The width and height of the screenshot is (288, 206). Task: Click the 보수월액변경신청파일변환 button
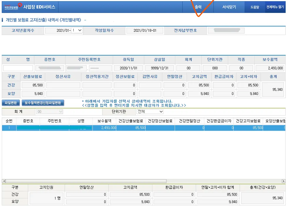43,103
